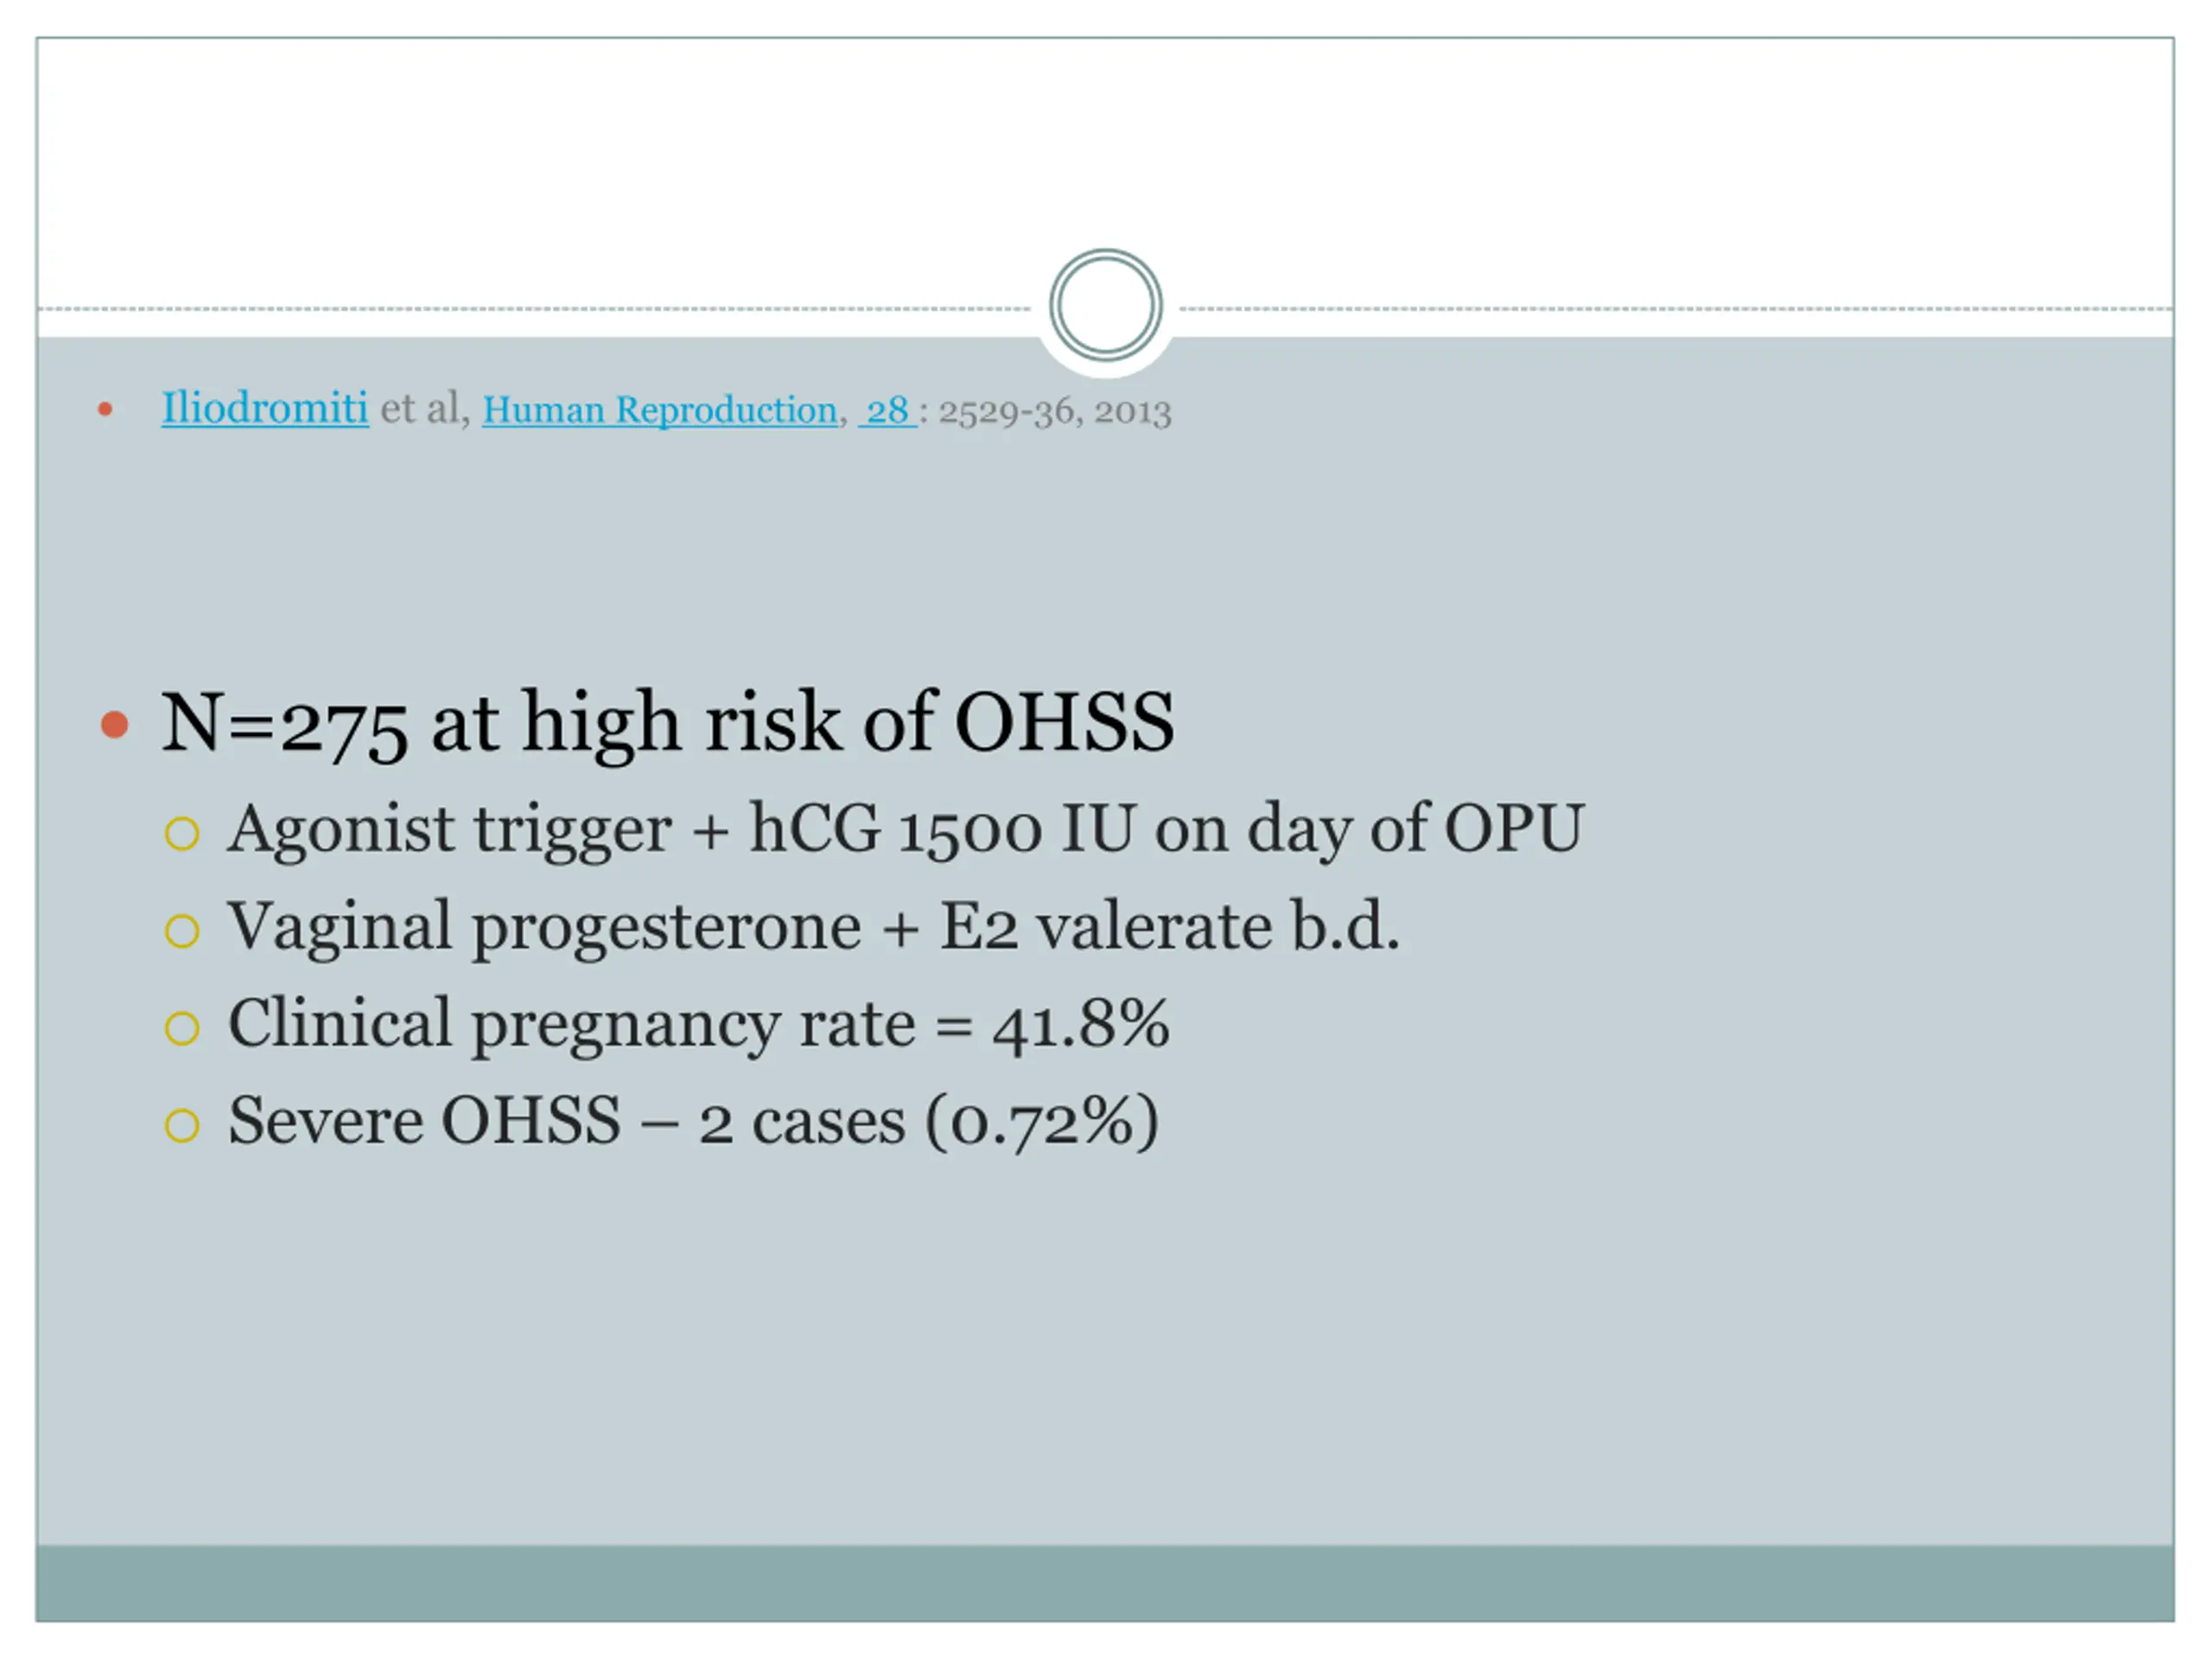Select the N=275 at high risk heading

pos(668,724)
